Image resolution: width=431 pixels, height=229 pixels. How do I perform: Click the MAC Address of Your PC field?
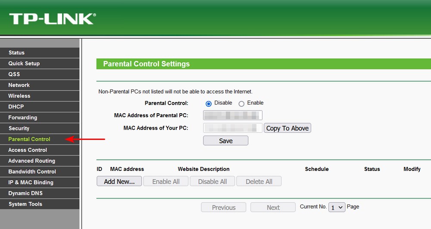coord(233,128)
